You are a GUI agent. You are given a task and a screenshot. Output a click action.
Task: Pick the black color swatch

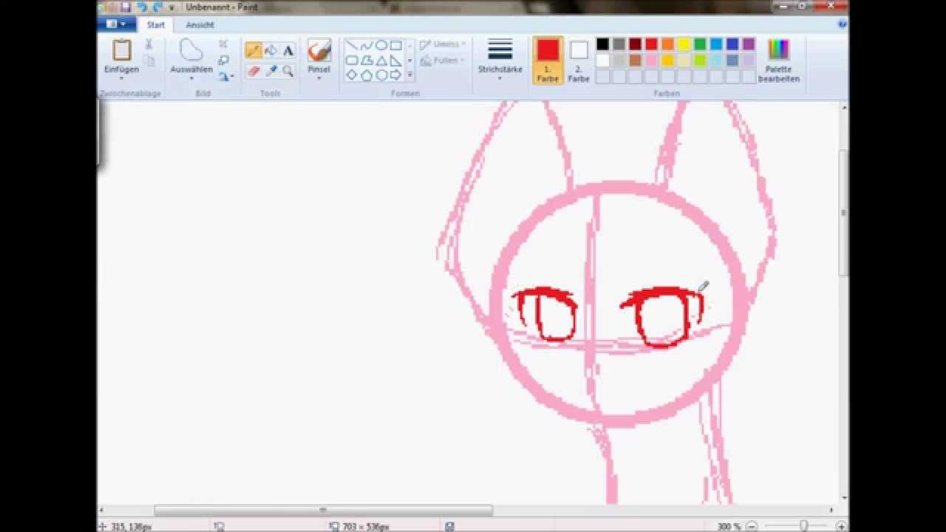tap(602, 44)
